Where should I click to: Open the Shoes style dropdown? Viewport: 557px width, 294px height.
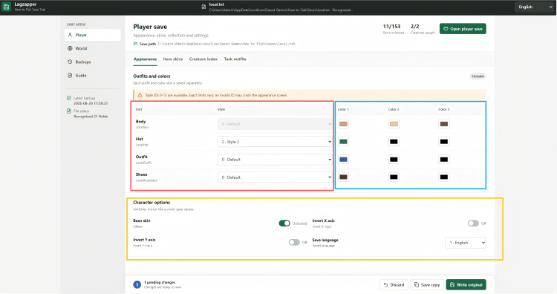275,177
